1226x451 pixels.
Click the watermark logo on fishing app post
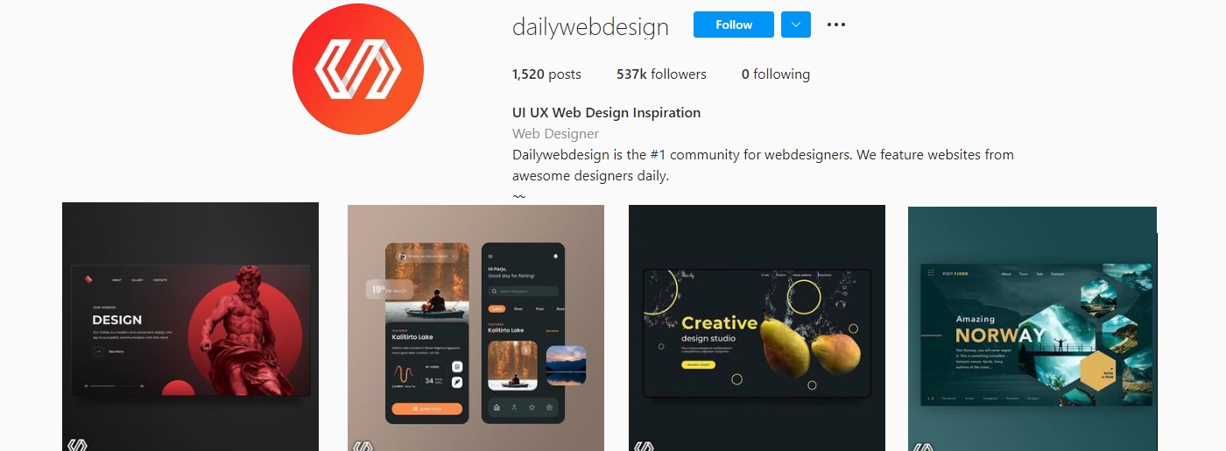pyautogui.click(x=363, y=446)
